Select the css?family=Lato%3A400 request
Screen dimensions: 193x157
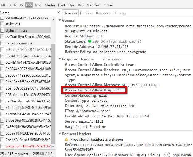point(25,101)
